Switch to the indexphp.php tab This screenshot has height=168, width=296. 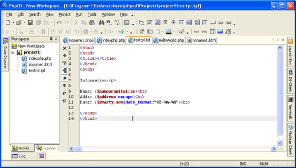[111, 40]
